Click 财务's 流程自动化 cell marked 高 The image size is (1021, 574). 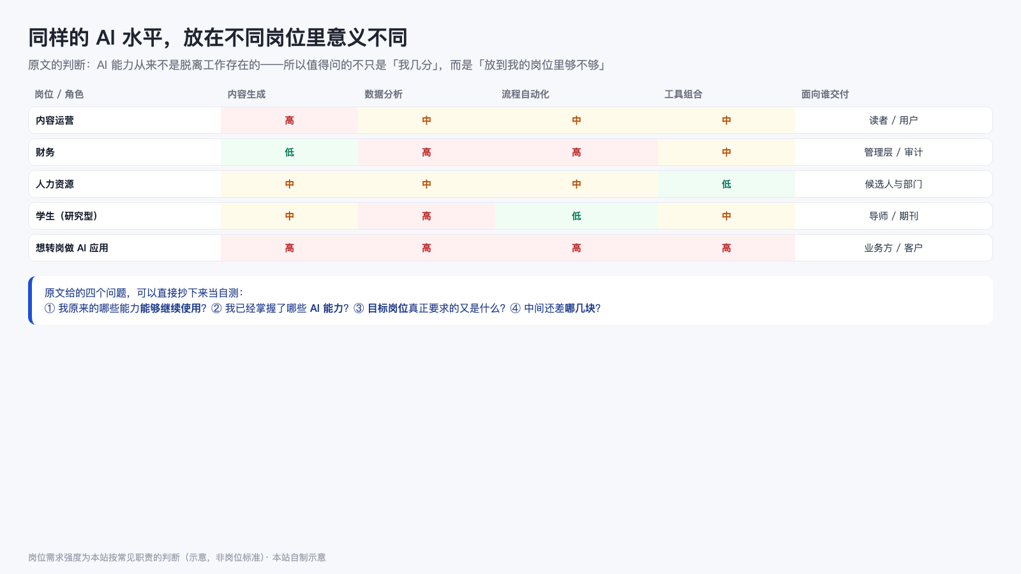[x=577, y=152]
